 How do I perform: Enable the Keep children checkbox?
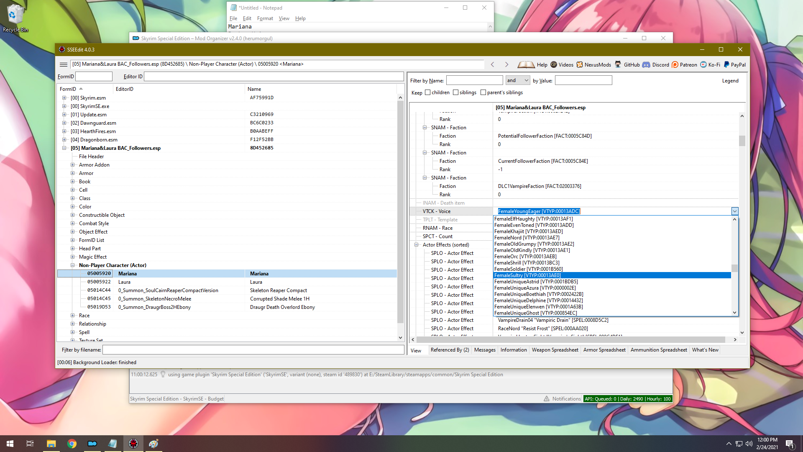(427, 92)
